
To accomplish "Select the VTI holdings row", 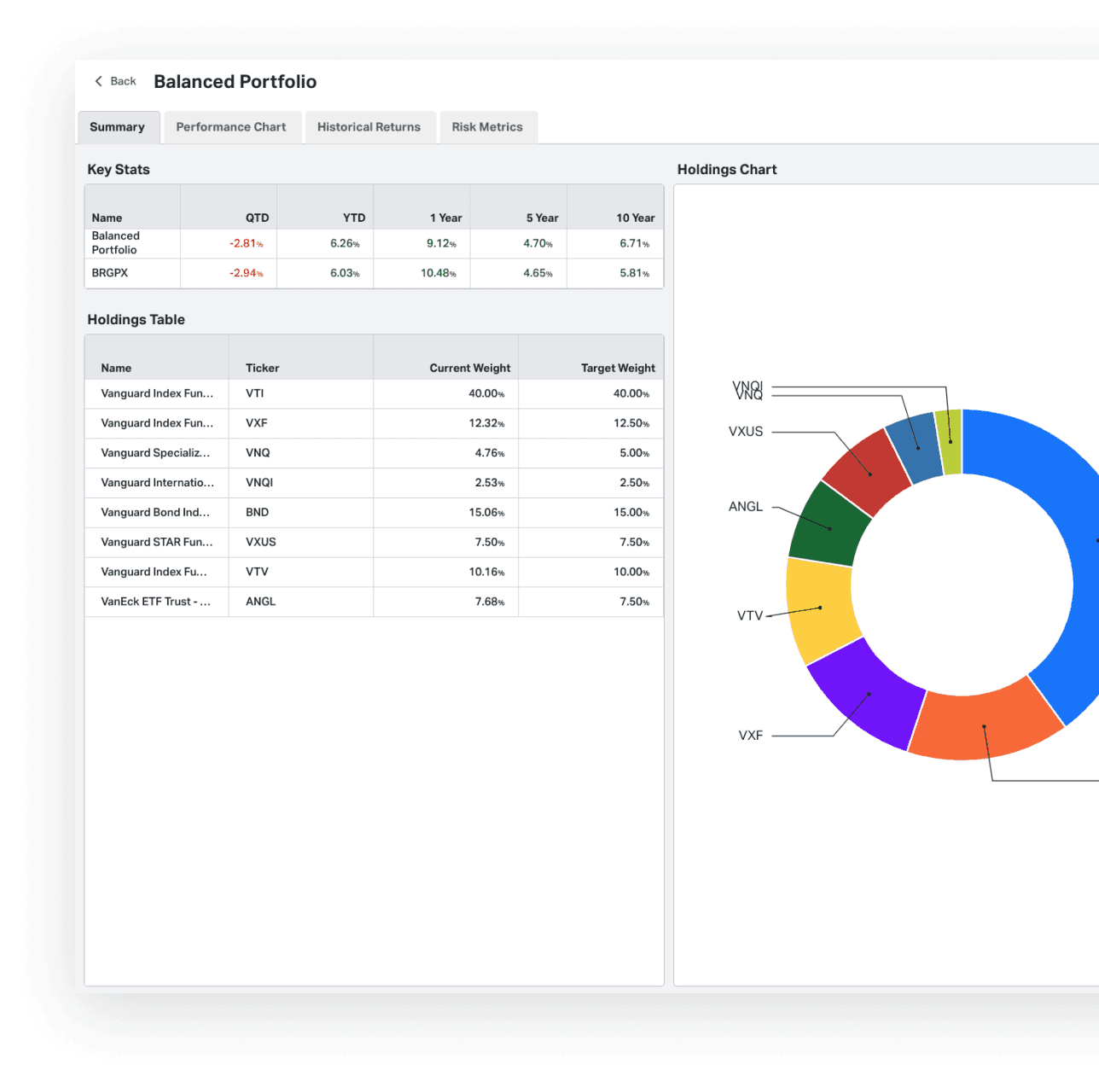I will 374,393.
